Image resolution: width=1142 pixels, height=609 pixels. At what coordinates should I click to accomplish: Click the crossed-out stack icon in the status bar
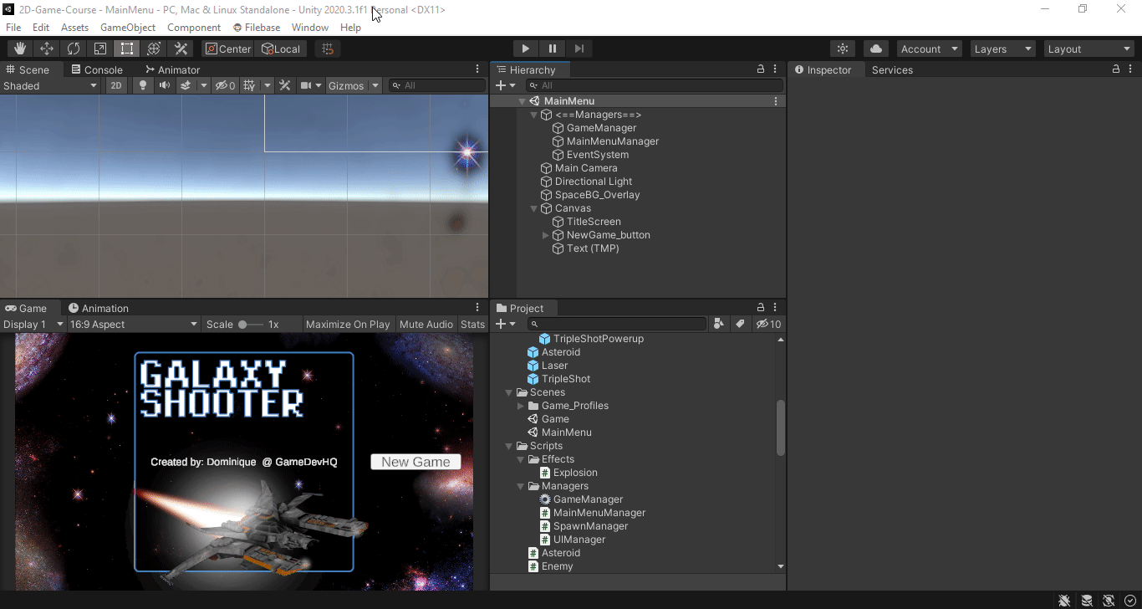pos(1086,600)
